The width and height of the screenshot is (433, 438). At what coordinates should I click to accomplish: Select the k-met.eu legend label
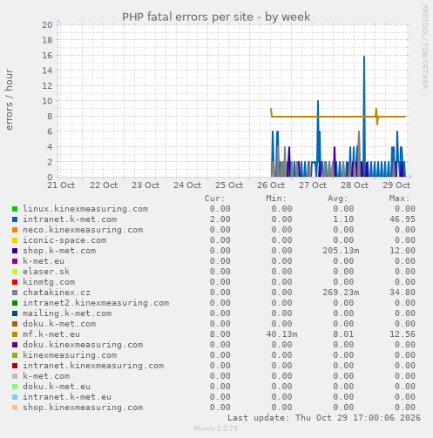tap(44, 261)
